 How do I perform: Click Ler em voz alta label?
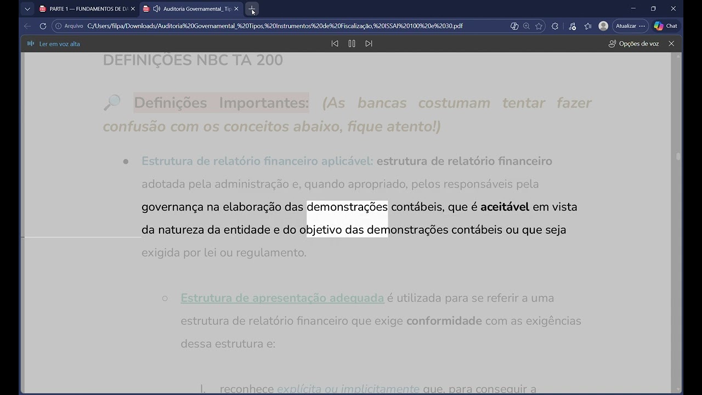coord(59,43)
